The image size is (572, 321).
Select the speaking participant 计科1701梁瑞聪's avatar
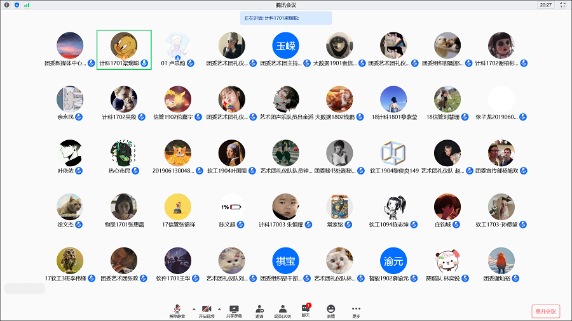click(124, 46)
